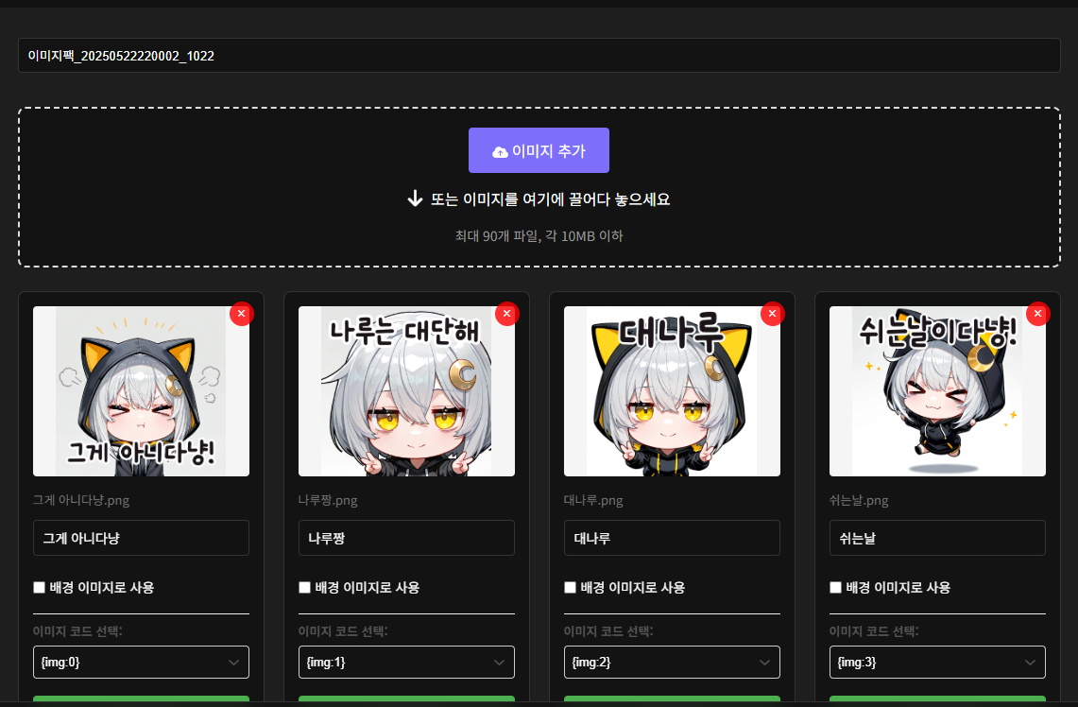The width and height of the screenshot is (1078, 707).
Task: Enable 배경 이미지로 사용 for 대나루
Action: (x=570, y=587)
